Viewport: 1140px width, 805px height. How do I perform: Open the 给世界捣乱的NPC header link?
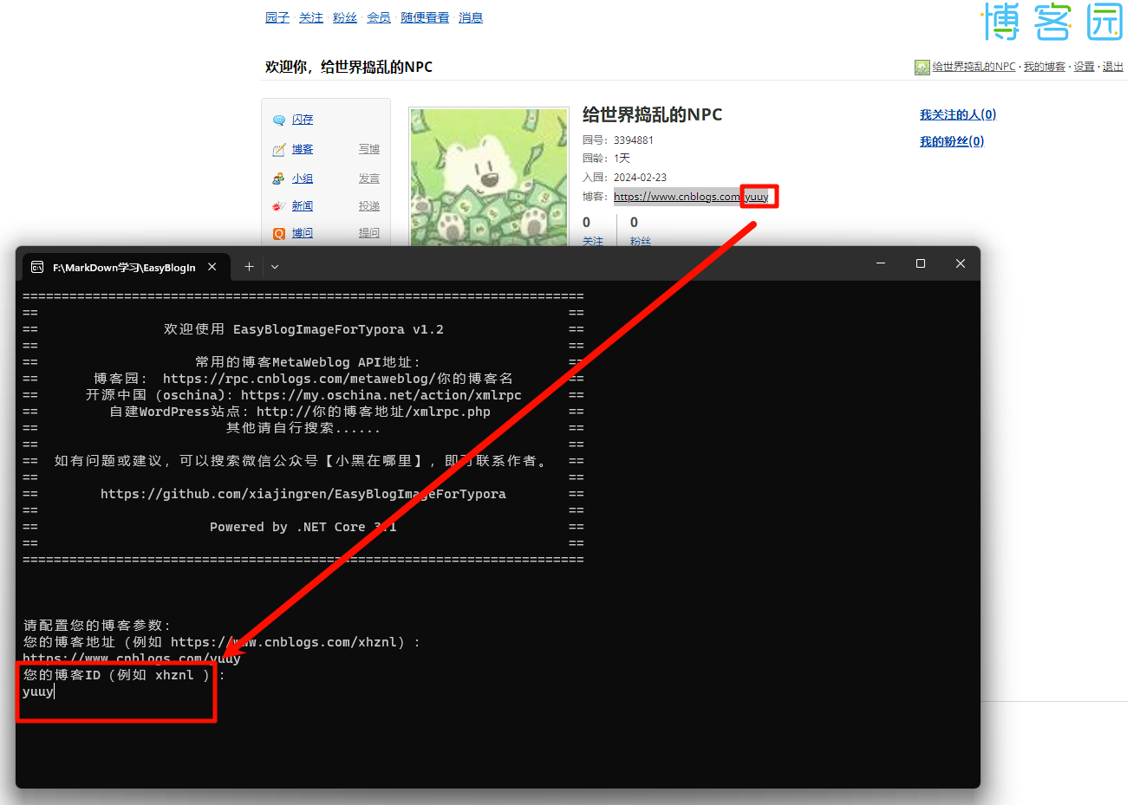974,67
